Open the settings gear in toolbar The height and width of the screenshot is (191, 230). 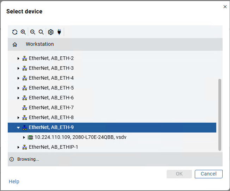pos(51,32)
